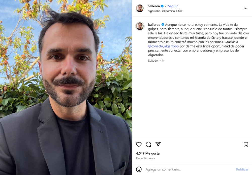Save the post with the bookmark icon
Screen dimensions: 252x175
click(x=246, y=144)
